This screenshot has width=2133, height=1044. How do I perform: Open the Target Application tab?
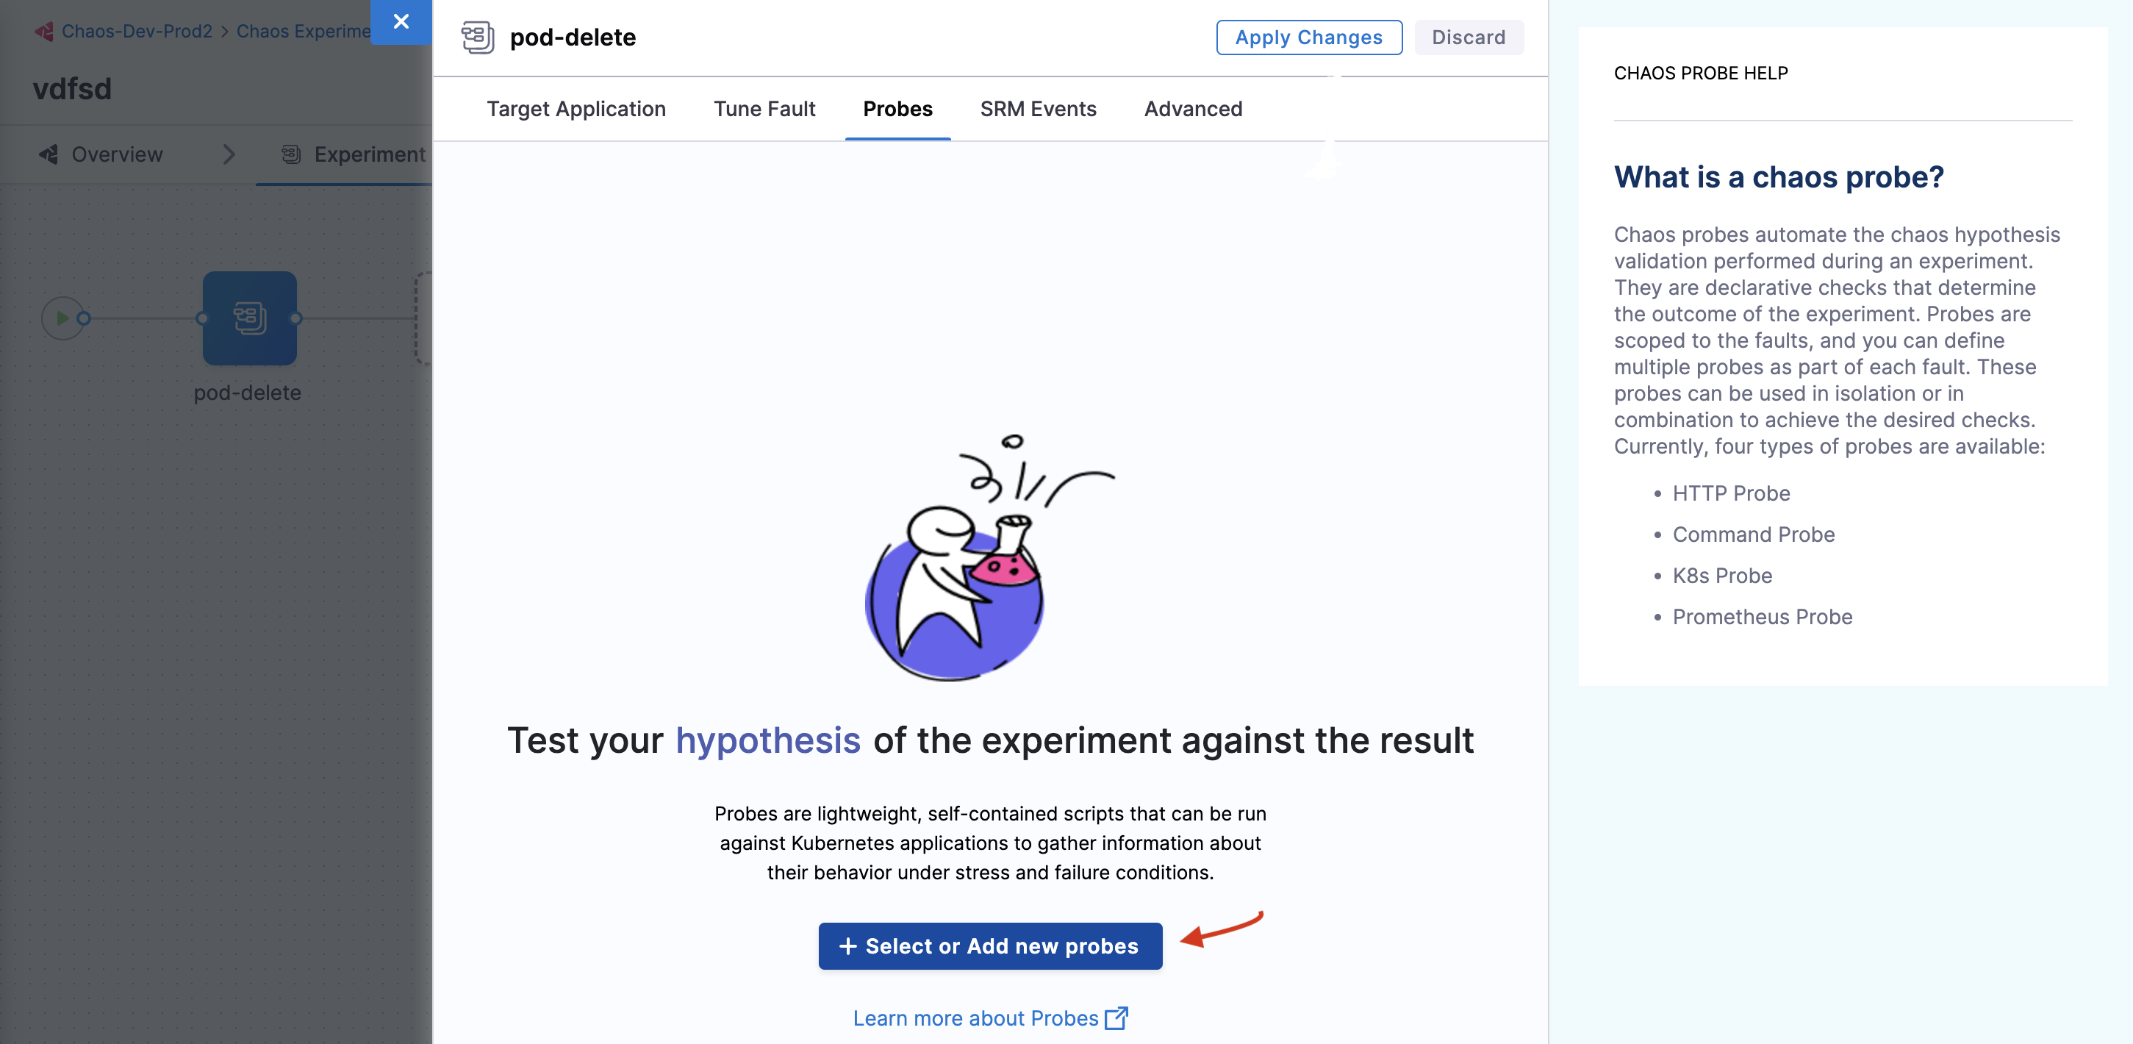(576, 109)
